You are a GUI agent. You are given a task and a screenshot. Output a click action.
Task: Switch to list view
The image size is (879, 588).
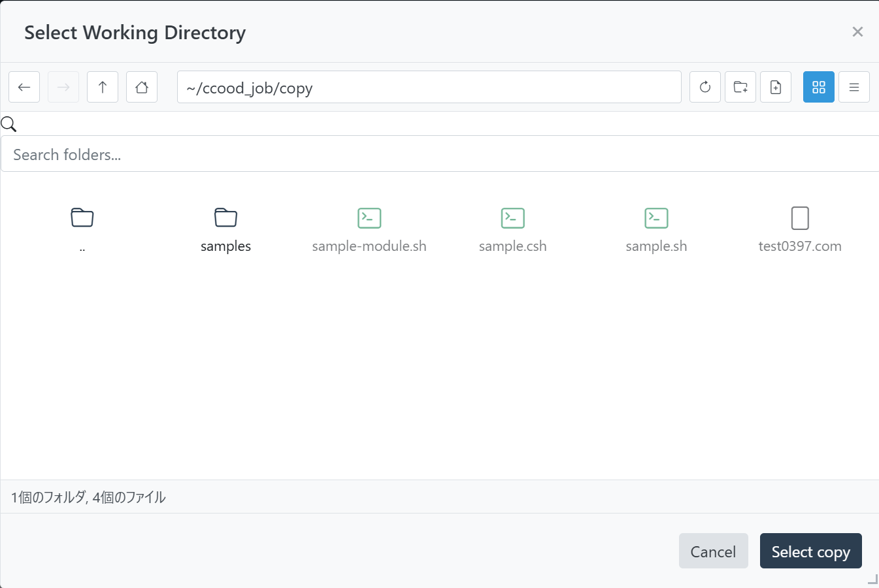click(854, 87)
